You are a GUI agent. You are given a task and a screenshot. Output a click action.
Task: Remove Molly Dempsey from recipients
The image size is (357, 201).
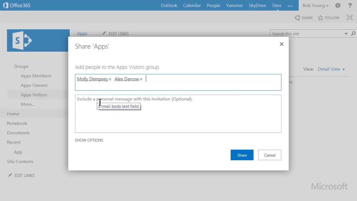tap(110, 79)
